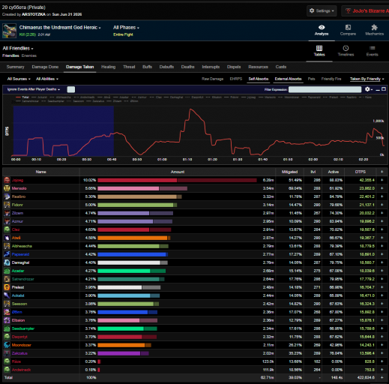Open the All Abilities dropdown

click(47, 79)
